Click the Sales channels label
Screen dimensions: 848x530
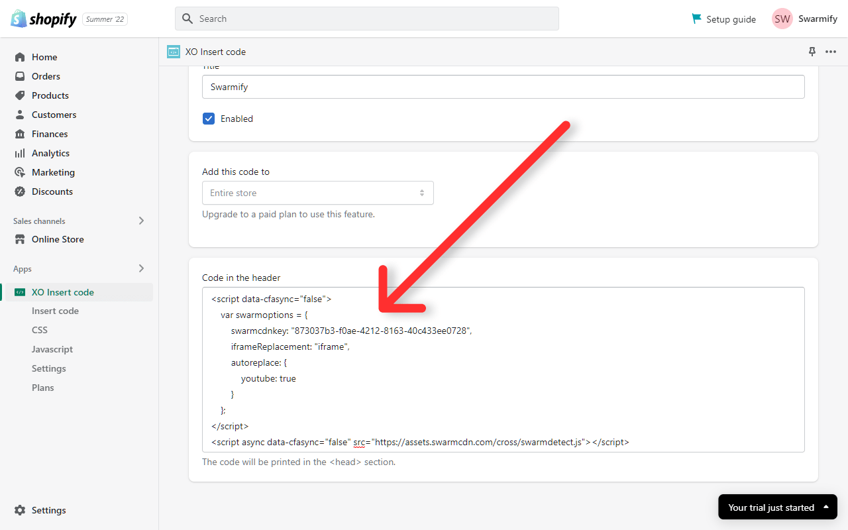(x=39, y=221)
